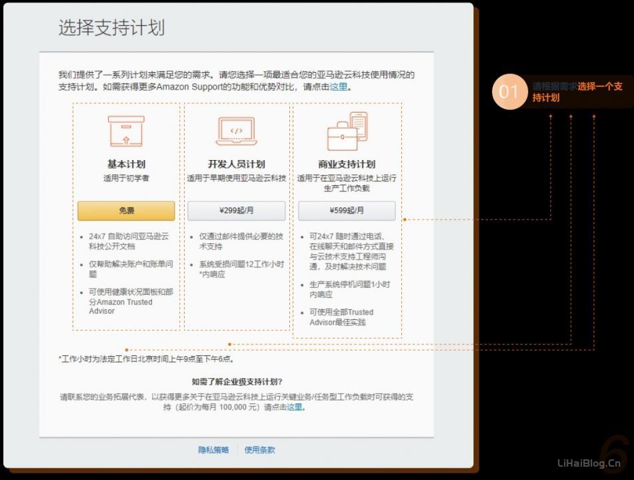The height and width of the screenshot is (480, 634).
Task: Open the 隐私策略 privacy policy link
Action: pyautogui.click(x=213, y=450)
